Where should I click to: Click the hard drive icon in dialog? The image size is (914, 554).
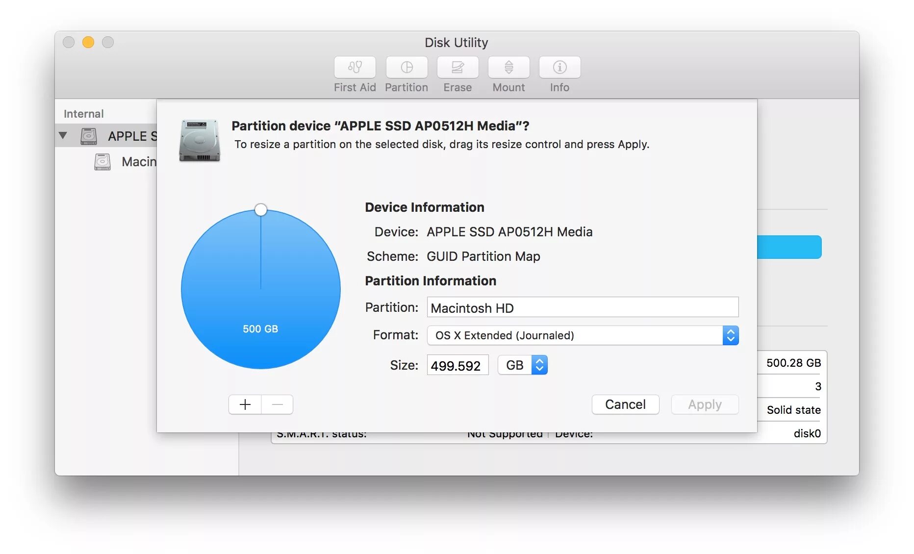click(200, 140)
